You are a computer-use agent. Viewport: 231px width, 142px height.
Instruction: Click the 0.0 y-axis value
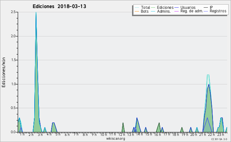[13, 132]
